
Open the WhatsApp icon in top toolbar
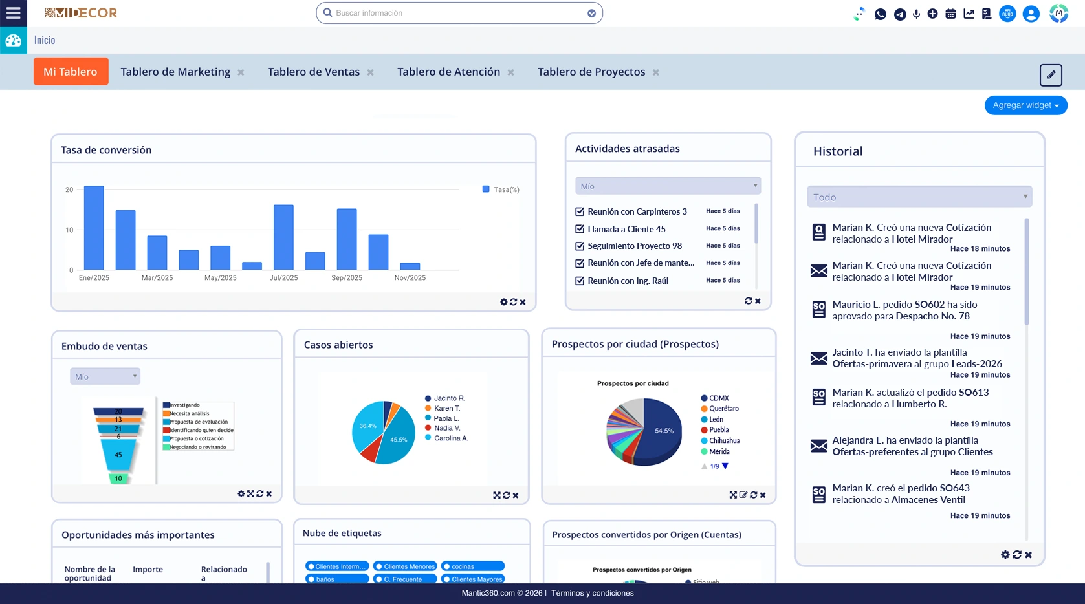click(880, 14)
